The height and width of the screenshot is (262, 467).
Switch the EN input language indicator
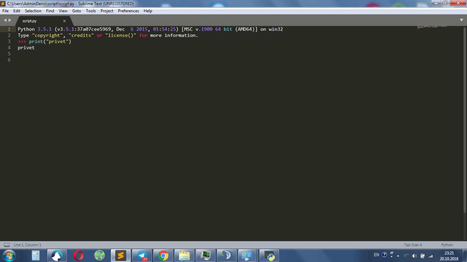coord(377,255)
